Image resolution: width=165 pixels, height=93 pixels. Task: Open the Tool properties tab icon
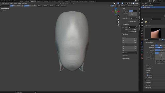pyautogui.click(x=142, y=22)
